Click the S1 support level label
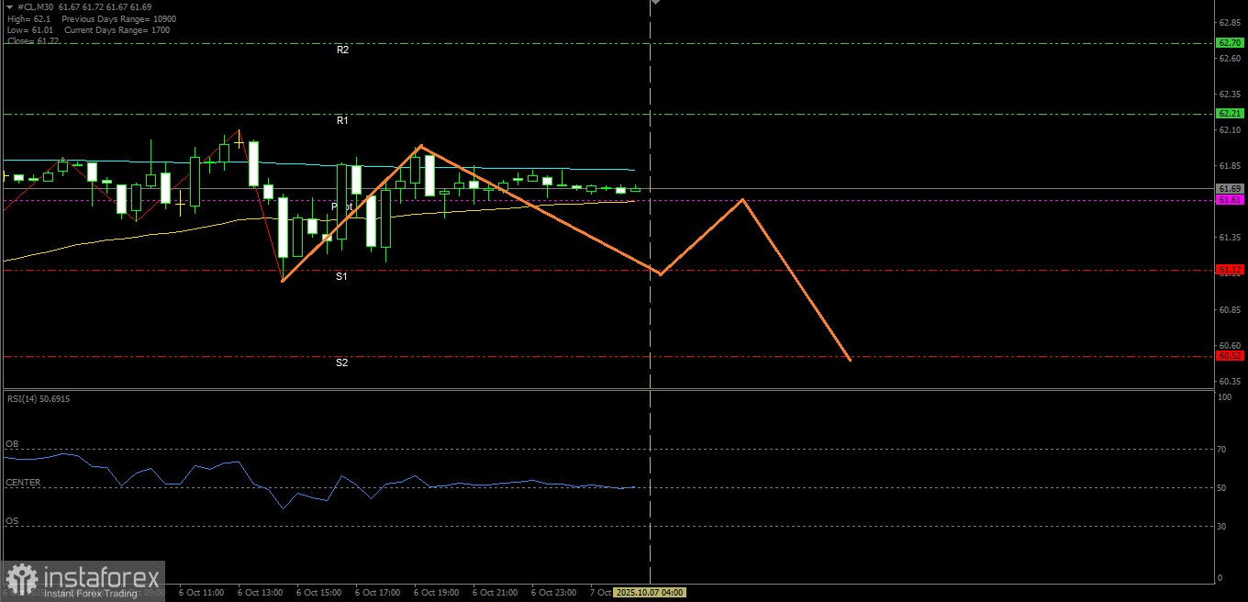 tap(340, 276)
